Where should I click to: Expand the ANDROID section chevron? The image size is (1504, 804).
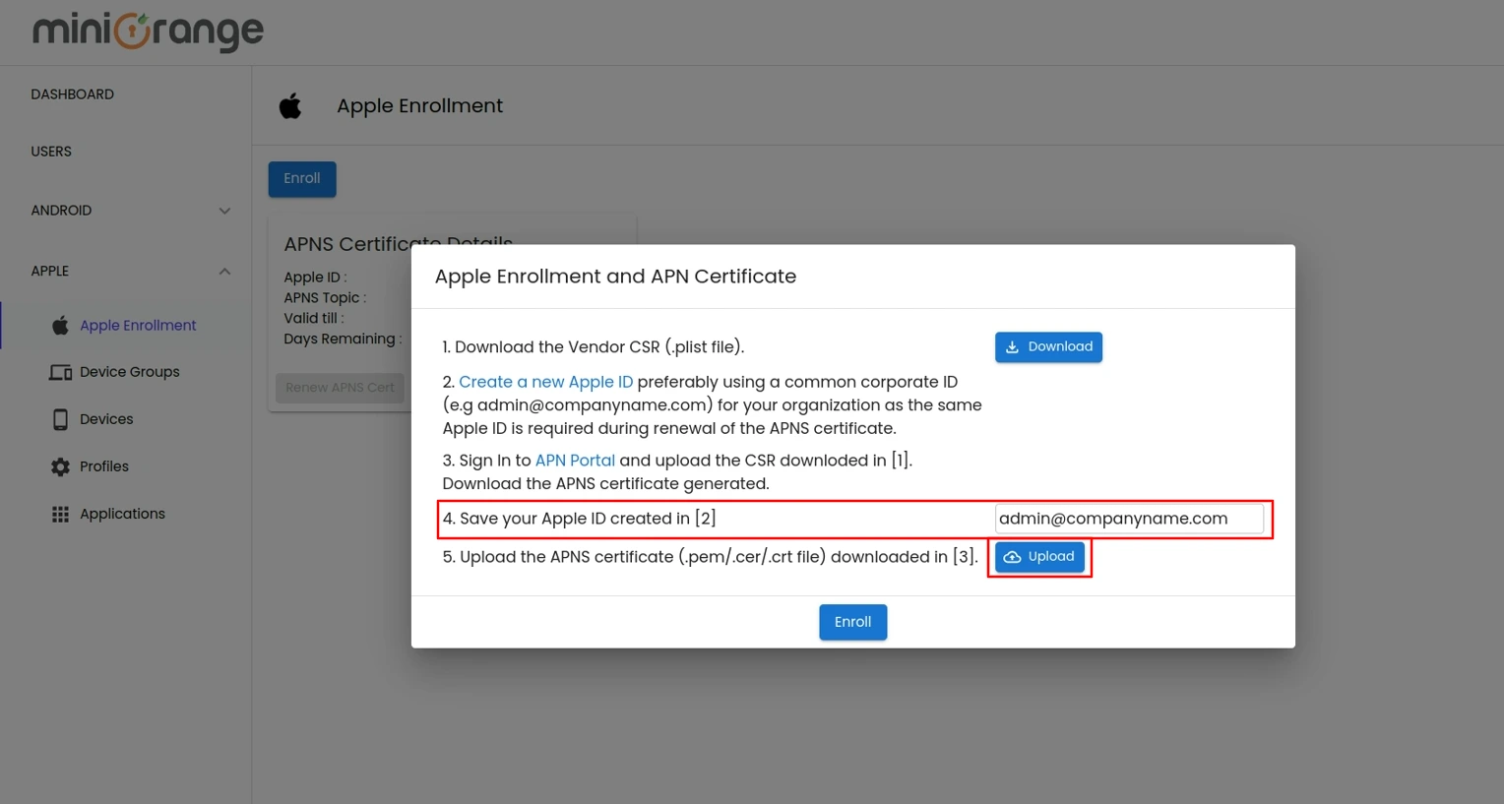[x=224, y=210]
